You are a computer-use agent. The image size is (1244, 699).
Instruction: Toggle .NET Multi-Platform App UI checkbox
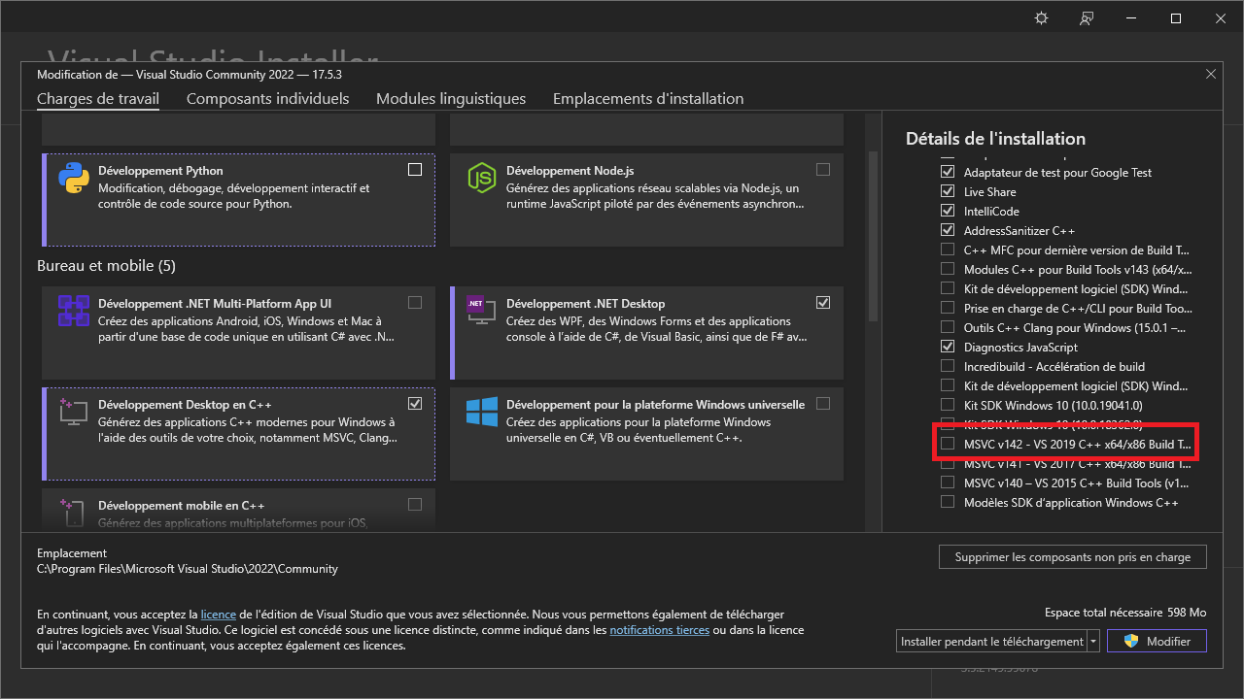pyautogui.click(x=415, y=302)
